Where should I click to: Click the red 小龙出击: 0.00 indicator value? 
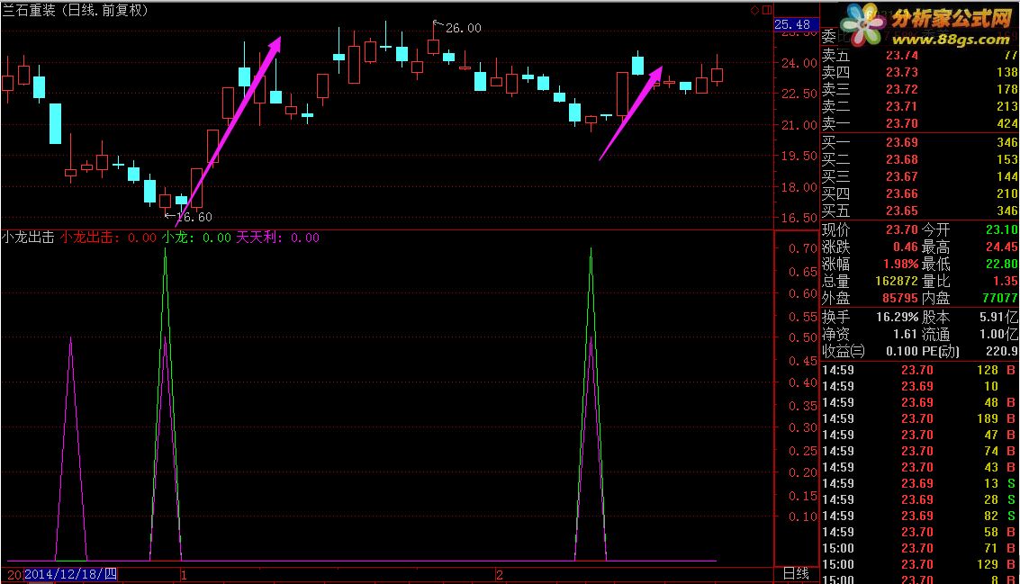[109, 238]
